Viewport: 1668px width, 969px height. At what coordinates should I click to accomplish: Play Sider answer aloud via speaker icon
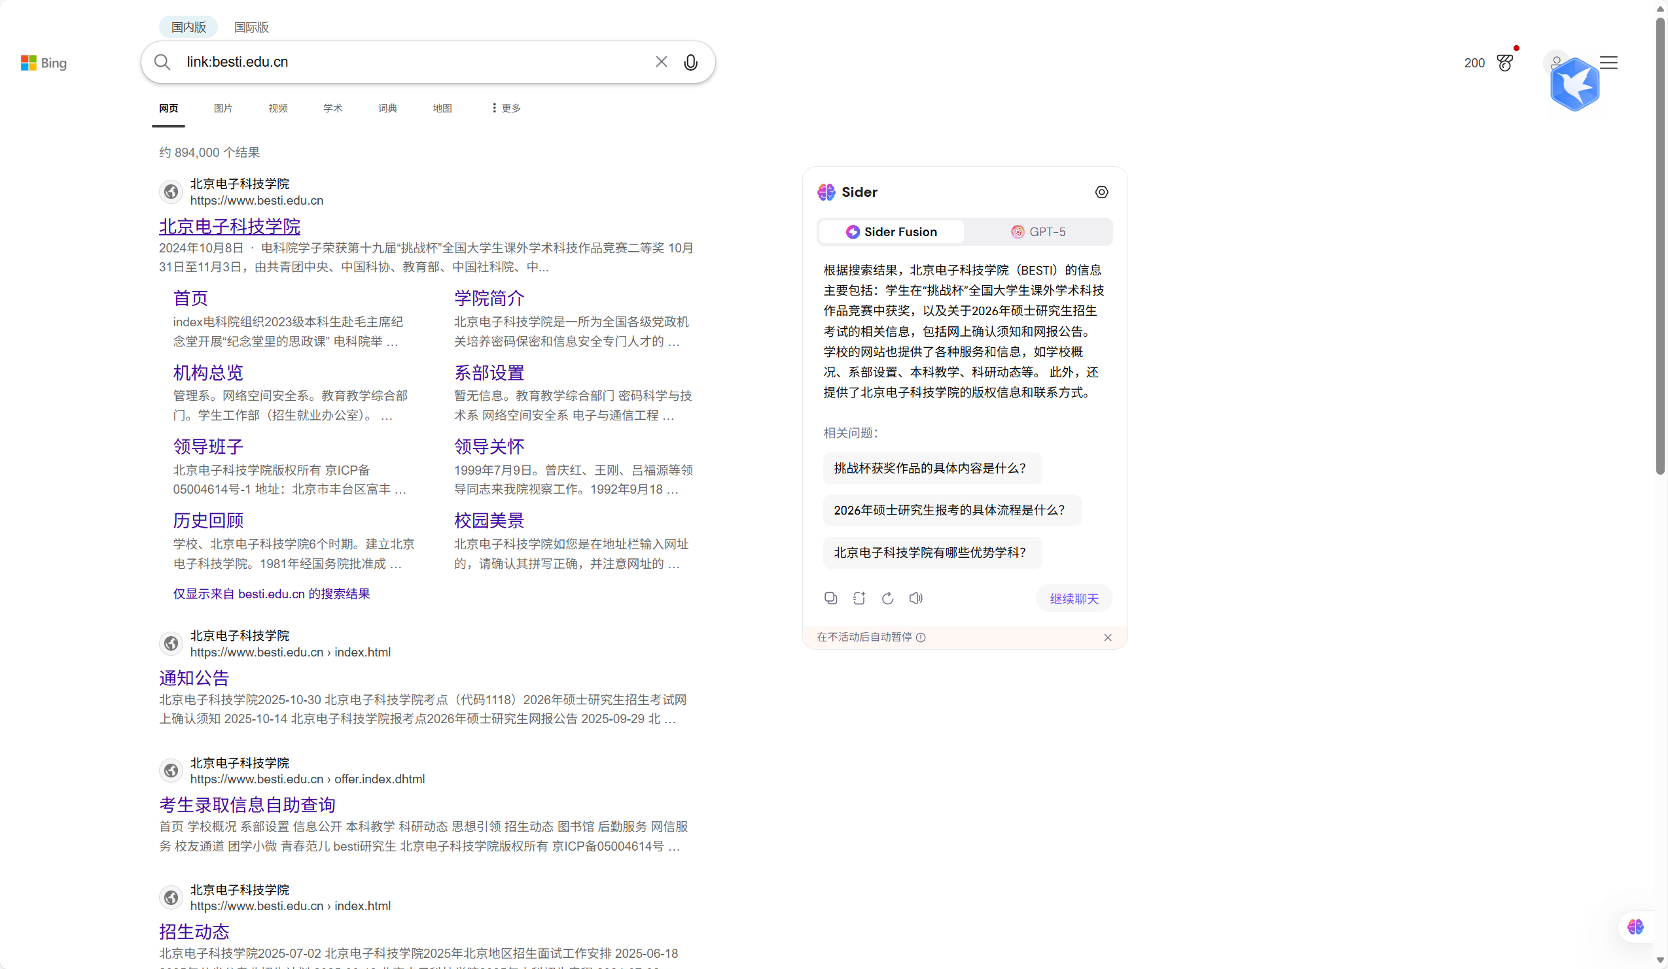tap(916, 598)
